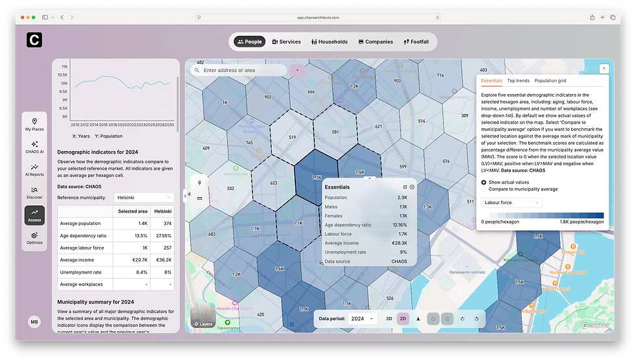Open the Optimize section
The width and height of the screenshot is (636, 361).
(34, 238)
